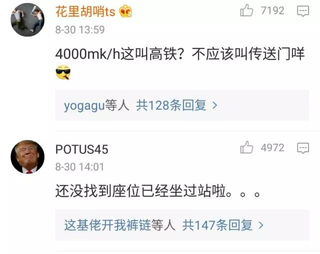Open POTUS45 avatar profile picture
The width and height of the screenshot is (320, 254).
27,157
